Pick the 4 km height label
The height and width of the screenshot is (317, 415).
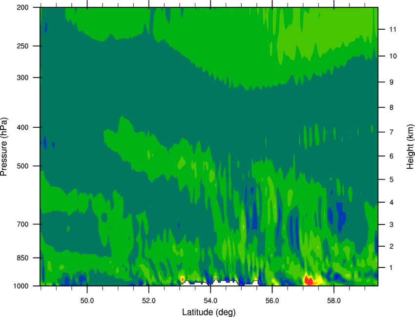pyautogui.click(x=391, y=202)
